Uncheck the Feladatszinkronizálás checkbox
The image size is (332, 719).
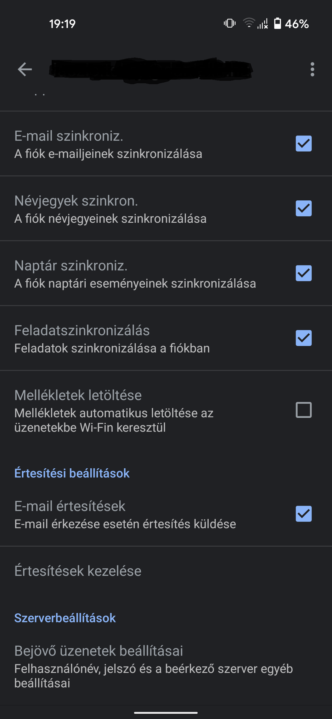click(x=303, y=338)
